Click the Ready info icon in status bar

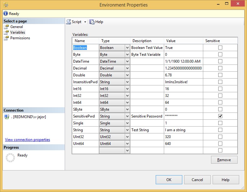coord(6,14)
